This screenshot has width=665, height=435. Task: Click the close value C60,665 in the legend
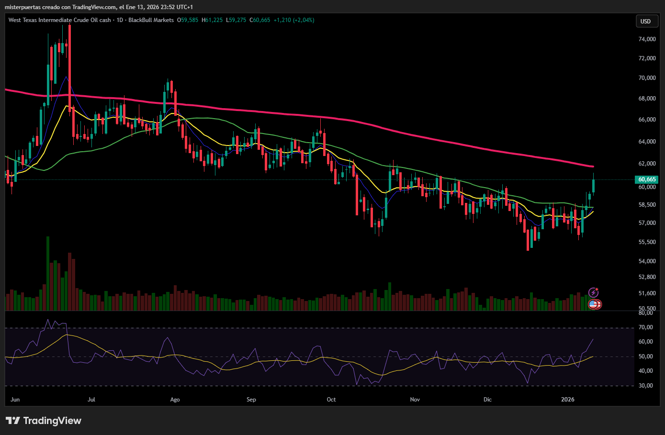260,20
